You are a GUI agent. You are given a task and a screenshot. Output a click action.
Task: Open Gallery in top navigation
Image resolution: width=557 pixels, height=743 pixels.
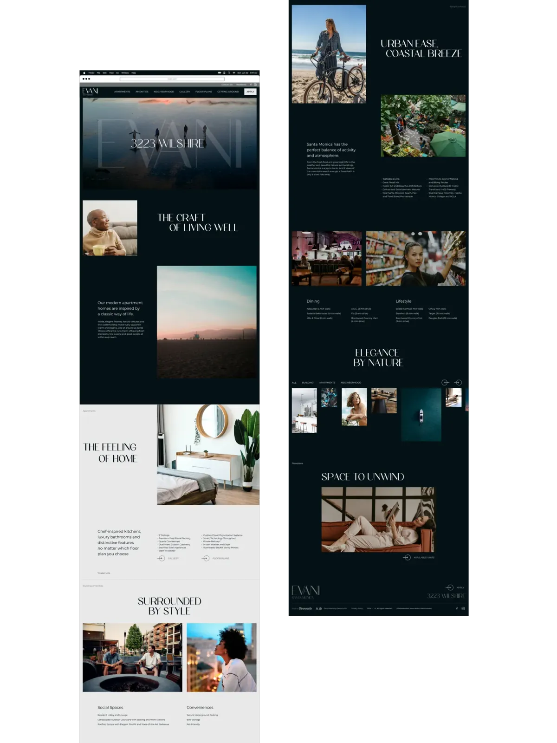point(185,91)
